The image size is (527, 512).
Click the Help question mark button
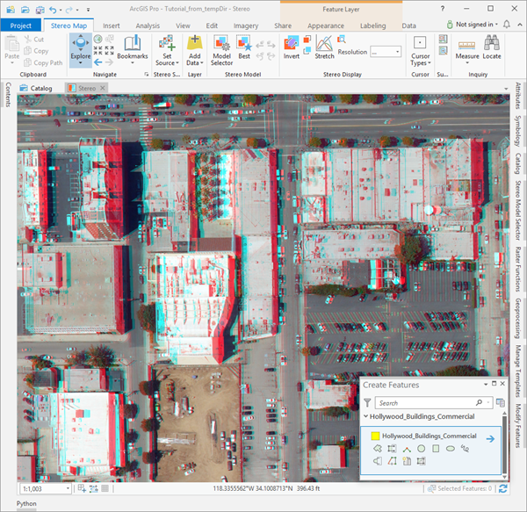coord(443,9)
